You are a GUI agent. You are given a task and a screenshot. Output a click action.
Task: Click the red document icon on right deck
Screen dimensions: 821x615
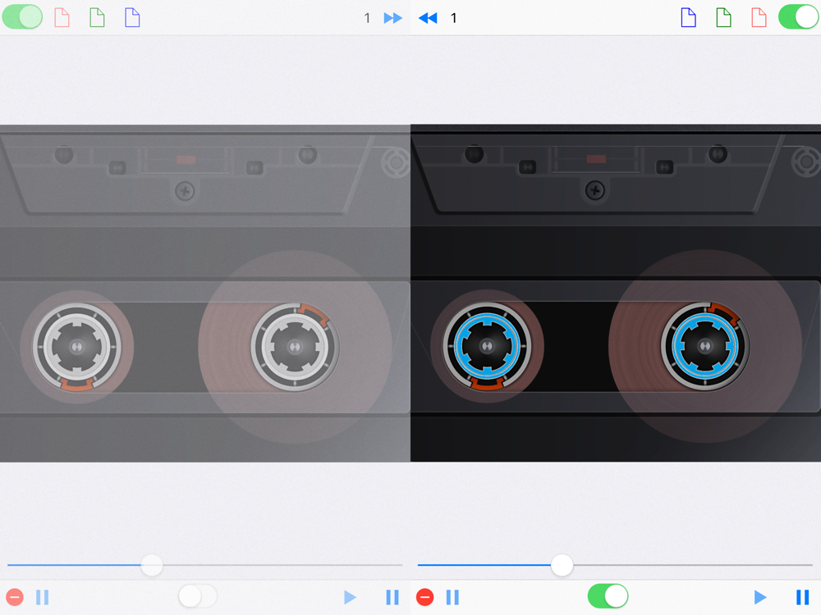[x=759, y=18]
